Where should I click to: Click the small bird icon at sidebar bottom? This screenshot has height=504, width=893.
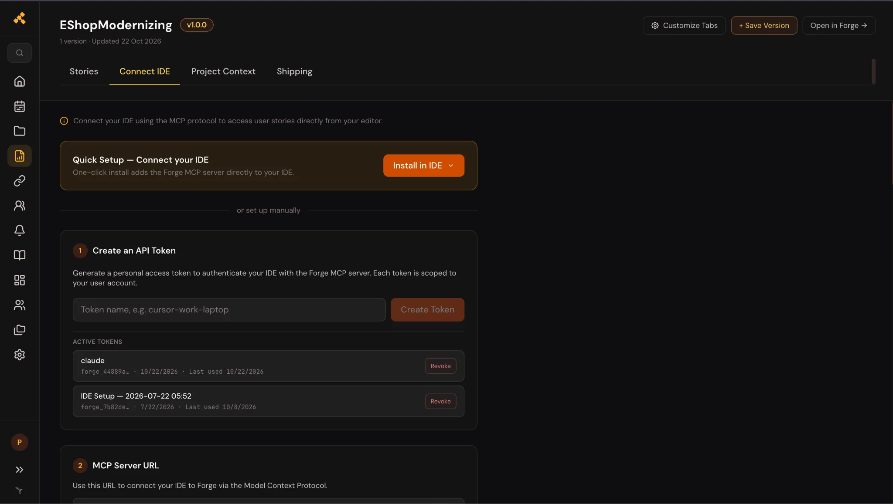19,490
